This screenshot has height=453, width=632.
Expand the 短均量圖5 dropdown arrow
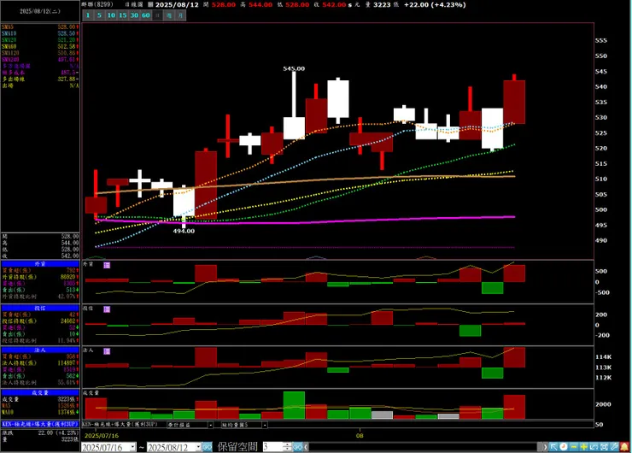pyautogui.click(x=265, y=425)
